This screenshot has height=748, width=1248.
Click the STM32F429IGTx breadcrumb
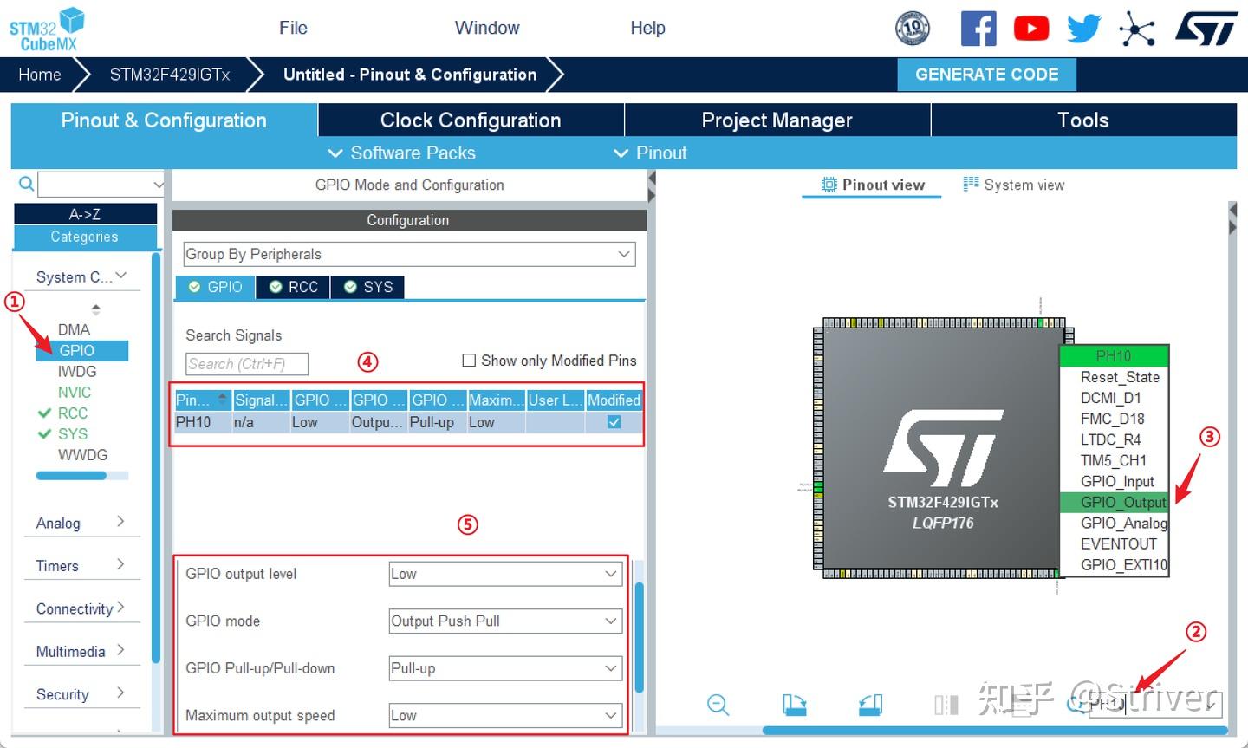(170, 75)
